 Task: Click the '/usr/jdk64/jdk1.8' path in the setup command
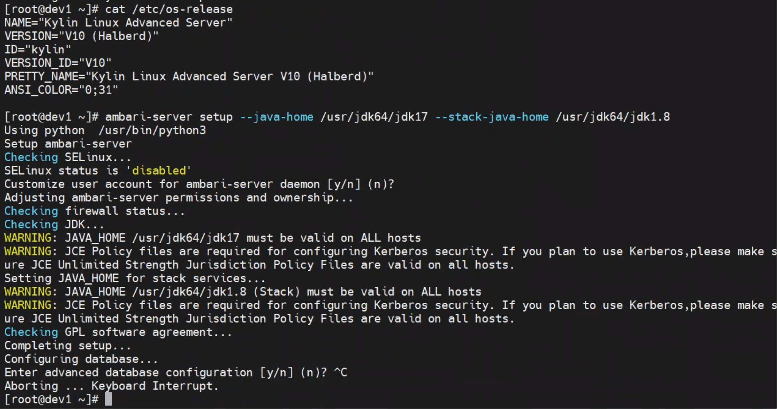pos(613,117)
